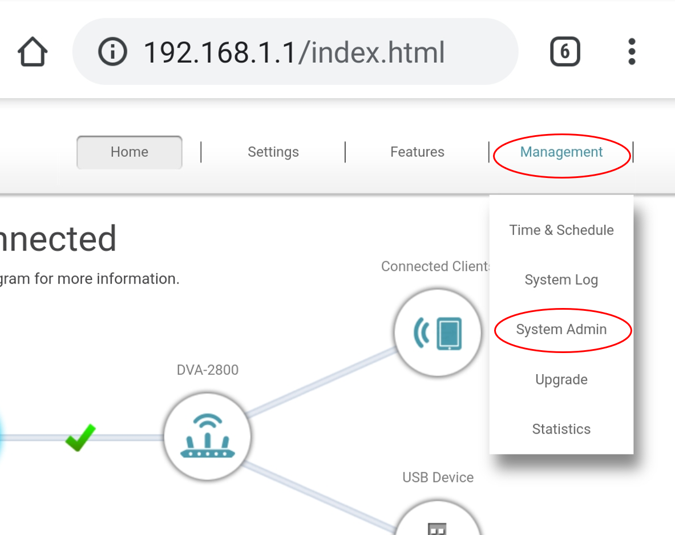The width and height of the screenshot is (675, 535).
Task: Select the Home tab
Action: (x=129, y=152)
